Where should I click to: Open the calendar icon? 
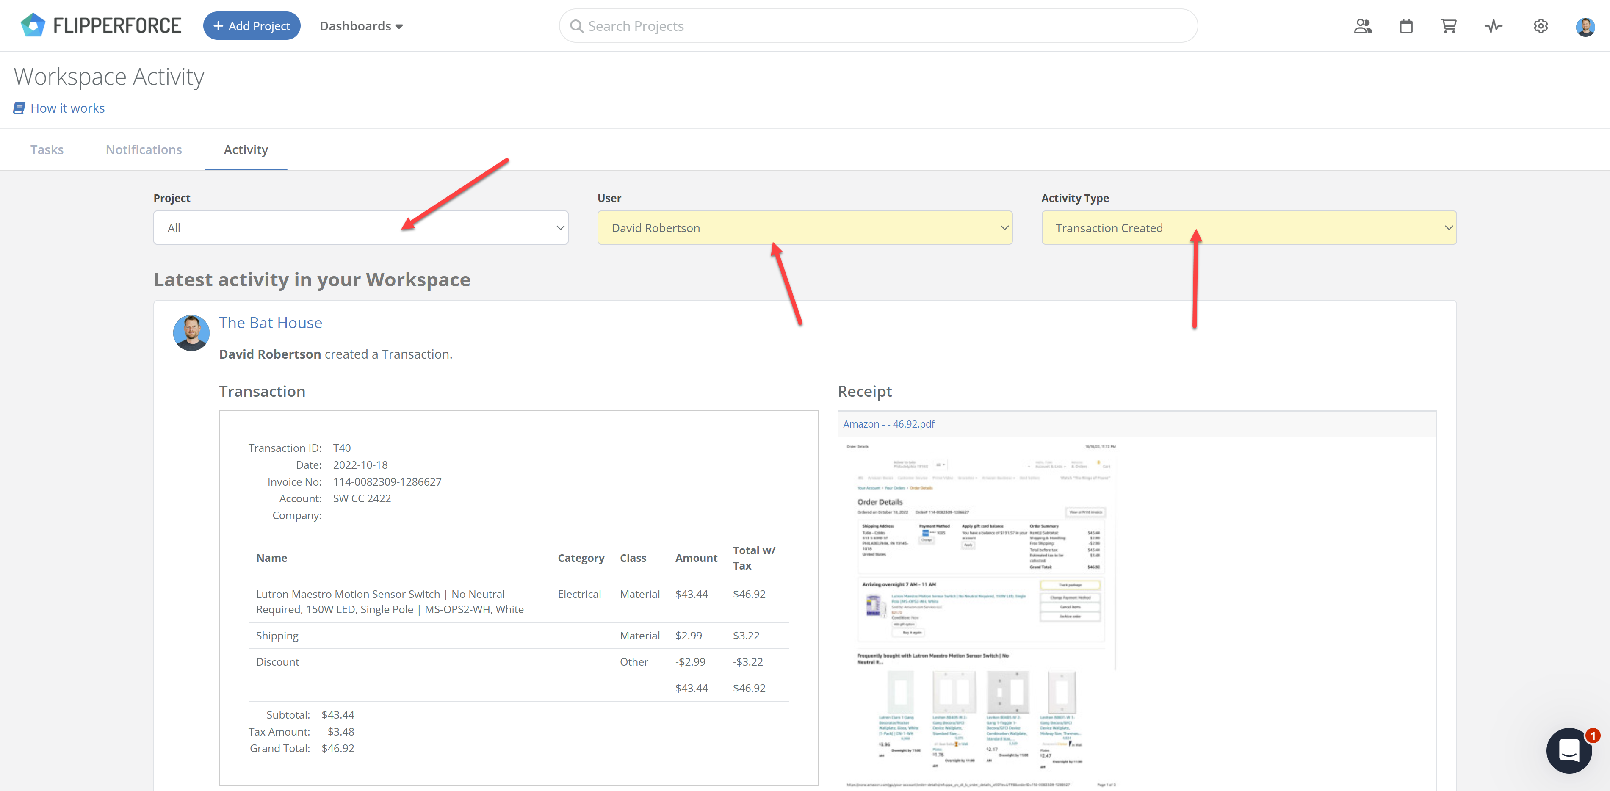click(1406, 26)
